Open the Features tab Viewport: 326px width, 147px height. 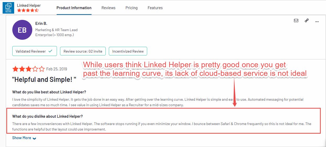(x=155, y=8)
